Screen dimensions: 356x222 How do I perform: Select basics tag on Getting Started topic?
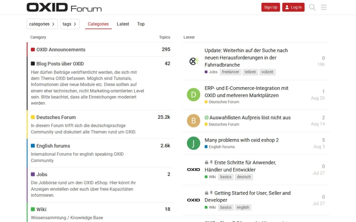pyautogui.click(x=226, y=207)
